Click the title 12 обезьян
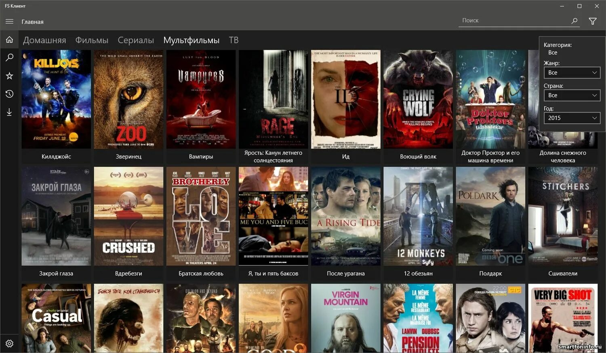 (x=418, y=274)
